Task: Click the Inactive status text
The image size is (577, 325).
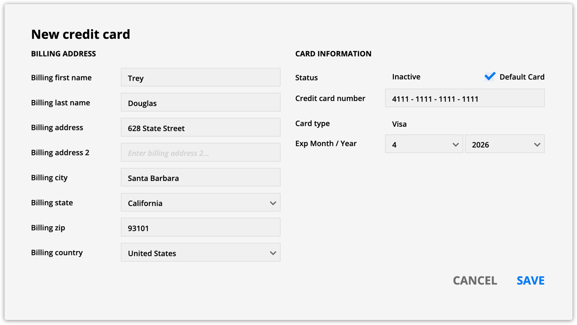Action: [x=406, y=77]
